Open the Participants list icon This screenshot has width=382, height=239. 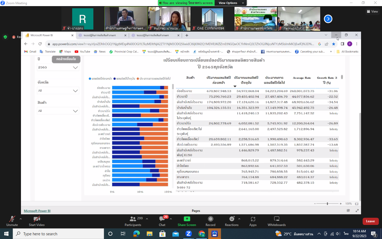click(x=133, y=219)
